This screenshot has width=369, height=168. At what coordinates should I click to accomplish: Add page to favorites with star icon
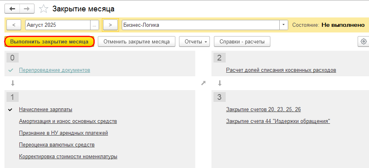(x=43, y=9)
